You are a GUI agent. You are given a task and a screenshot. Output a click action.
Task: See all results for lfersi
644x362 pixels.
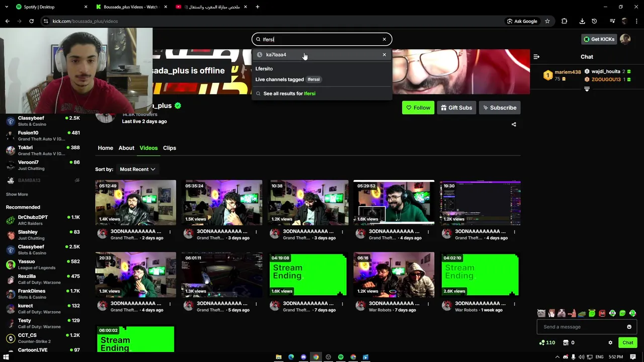[322, 94]
